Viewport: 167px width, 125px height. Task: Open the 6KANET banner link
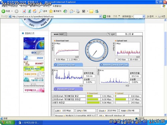[34, 63]
